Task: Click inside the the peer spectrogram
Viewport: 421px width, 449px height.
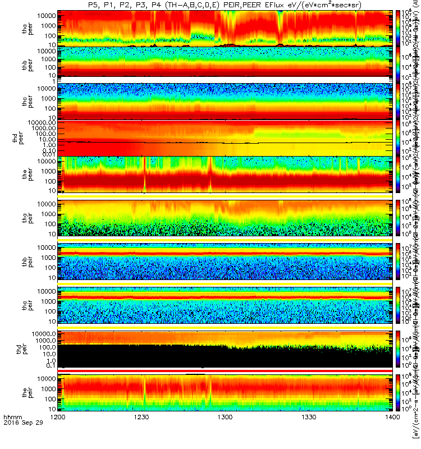Action: 225,175
